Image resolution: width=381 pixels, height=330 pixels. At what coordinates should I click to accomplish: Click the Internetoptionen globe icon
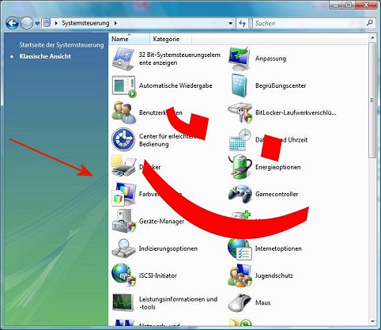[240, 249]
